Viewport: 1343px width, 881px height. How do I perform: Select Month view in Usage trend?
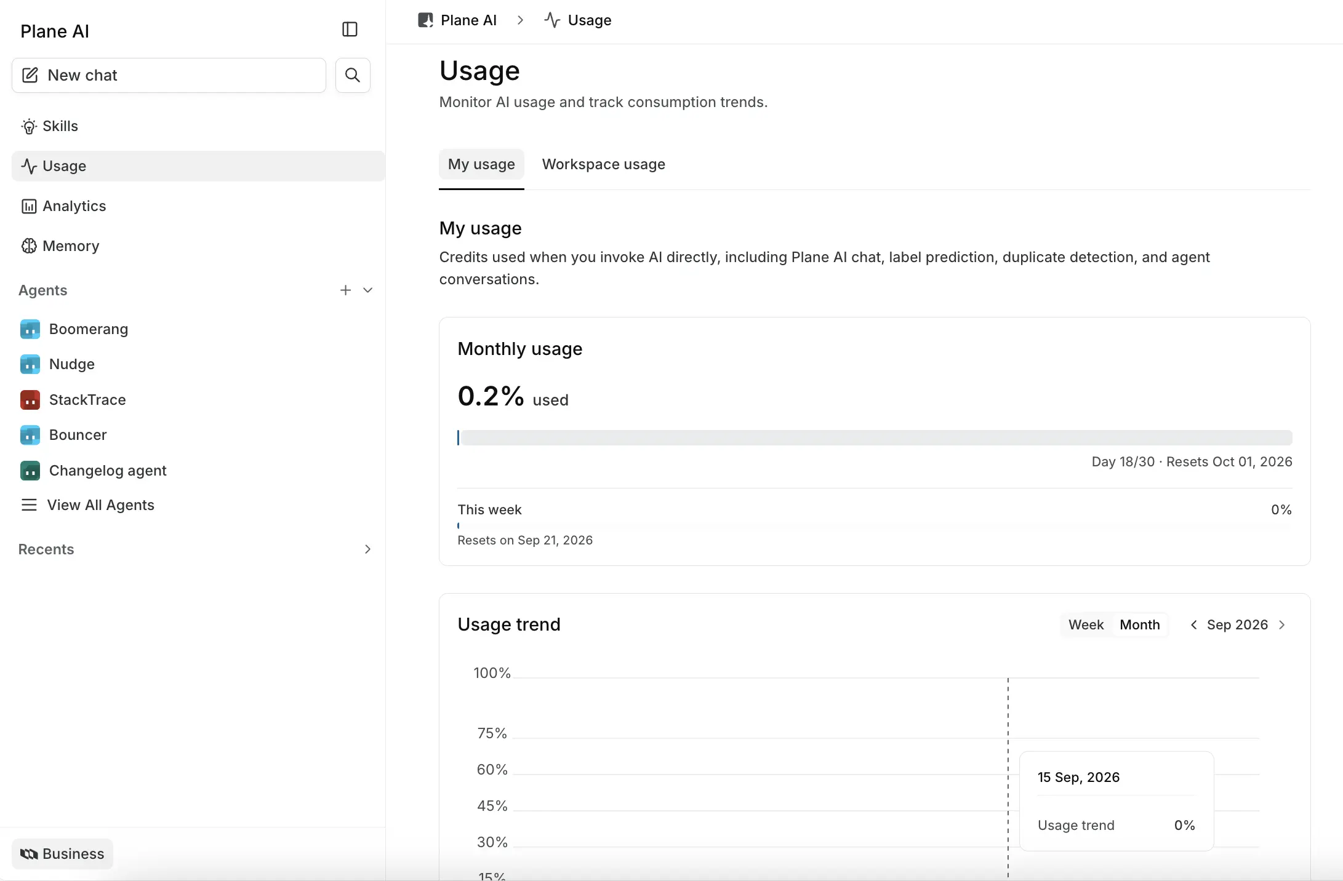coord(1140,625)
